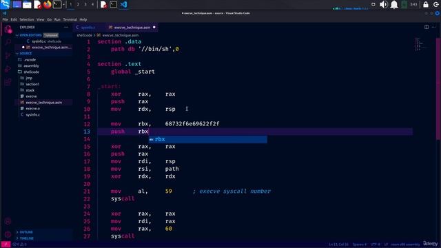Expand the jmp folder

(29, 78)
